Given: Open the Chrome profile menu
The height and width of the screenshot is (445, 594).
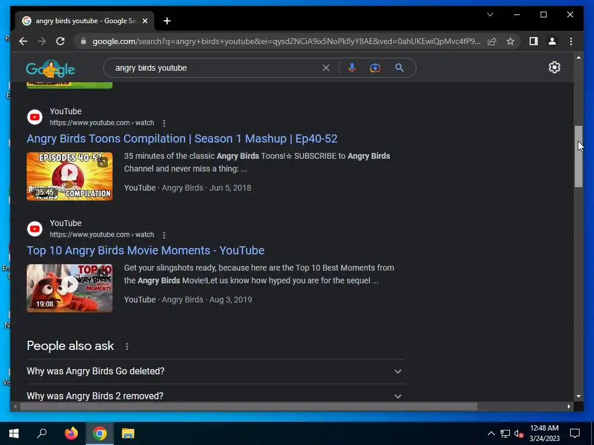Looking at the screenshot, I should tap(552, 41).
